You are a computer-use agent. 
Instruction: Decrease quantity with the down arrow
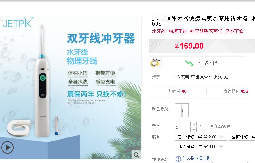click(194, 129)
